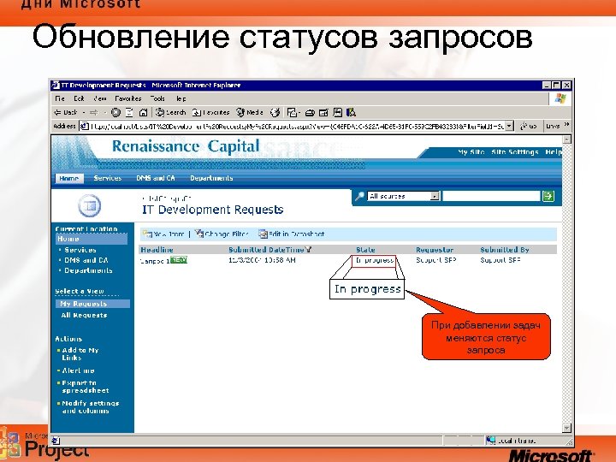Select the Services navigation tab
Image resolution: width=616 pixels, height=462 pixels.
pos(108,178)
